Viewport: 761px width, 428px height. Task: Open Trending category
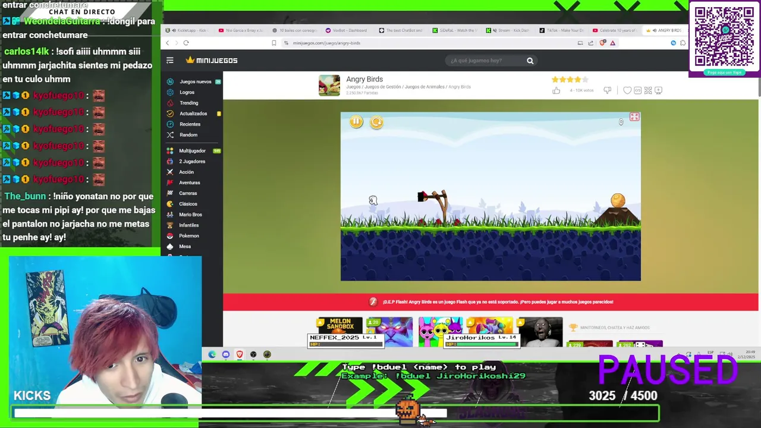(x=188, y=103)
